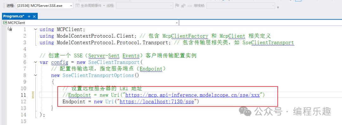This screenshot has height=125, width=342.
Task: Expand the MCPClient project scope dropdown
Action: pyautogui.click(x=177, y=23)
